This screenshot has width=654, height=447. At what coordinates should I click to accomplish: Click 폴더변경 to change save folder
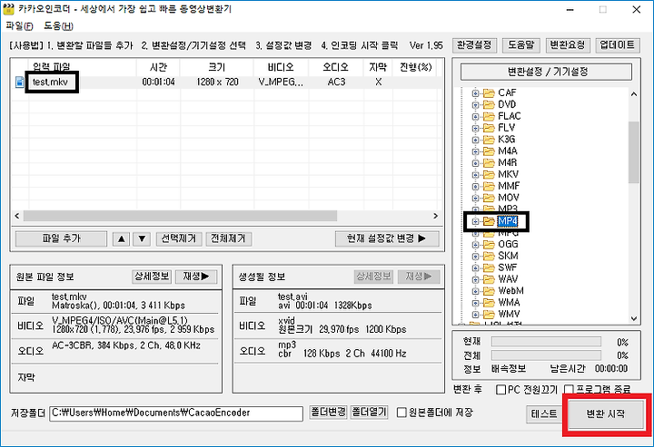(328, 413)
